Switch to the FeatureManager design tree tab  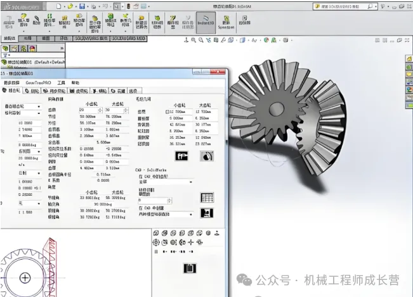[5, 48]
